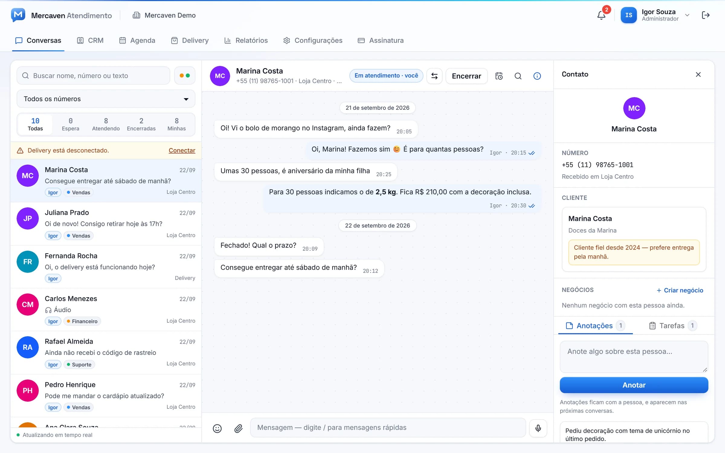Image resolution: width=725 pixels, height=453 pixels.
Task: Click the Conectar link
Action: pos(182,150)
